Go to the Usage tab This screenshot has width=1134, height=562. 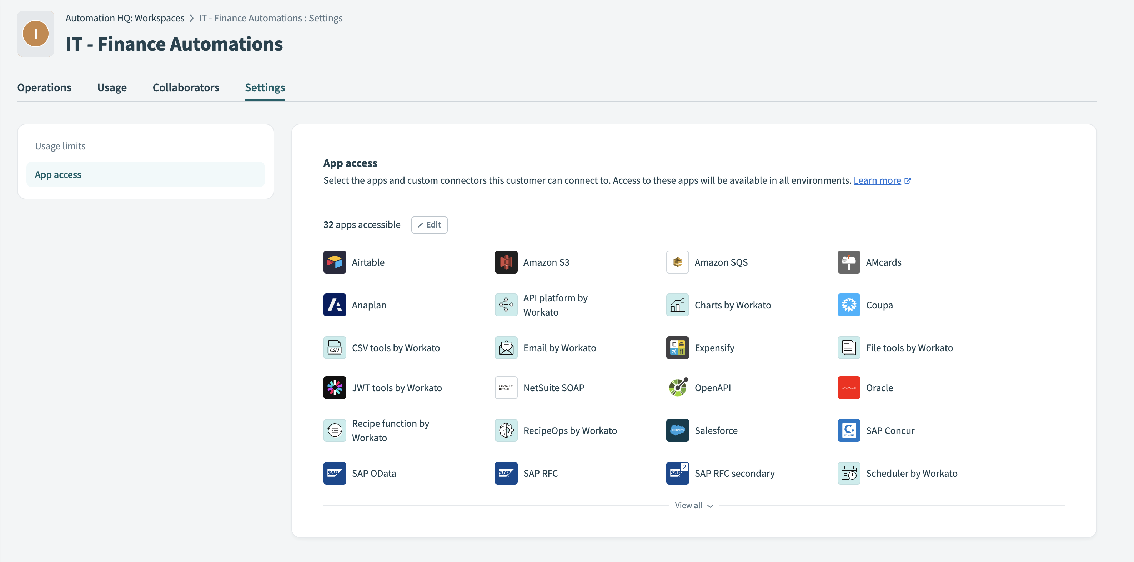point(112,87)
